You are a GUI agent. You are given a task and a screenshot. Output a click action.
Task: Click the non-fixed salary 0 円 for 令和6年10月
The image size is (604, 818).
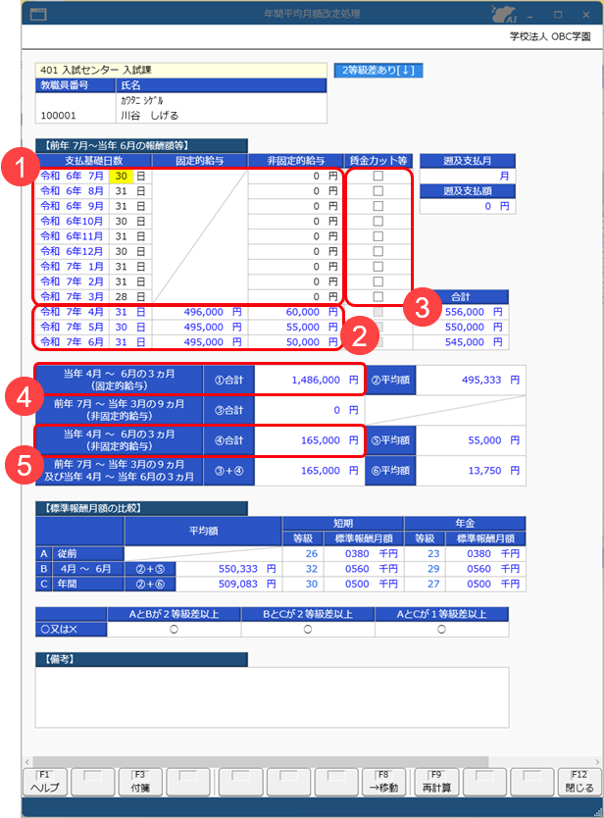296,222
